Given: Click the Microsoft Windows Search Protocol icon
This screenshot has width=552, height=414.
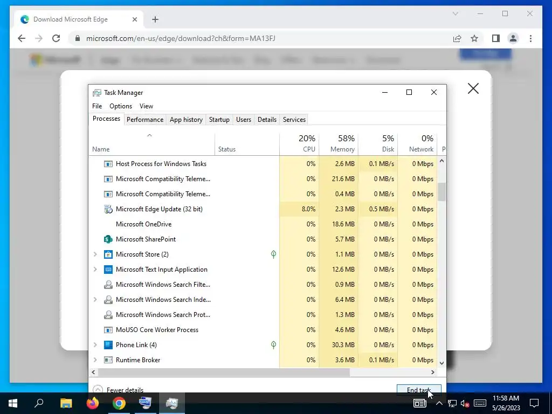Looking at the screenshot, I should [108, 315].
